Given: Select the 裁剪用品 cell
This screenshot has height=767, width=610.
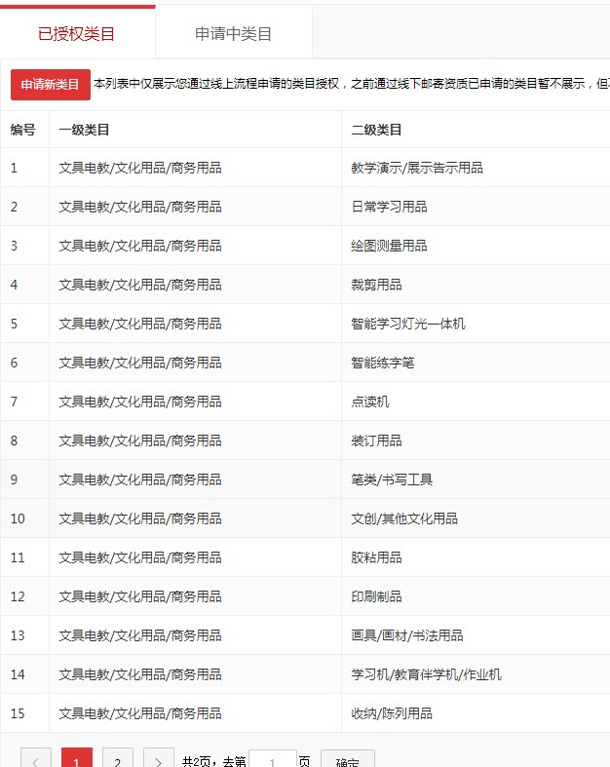Looking at the screenshot, I should [x=476, y=285].
